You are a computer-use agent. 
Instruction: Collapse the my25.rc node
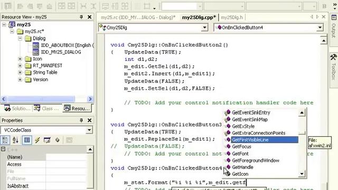click(12, 32)
